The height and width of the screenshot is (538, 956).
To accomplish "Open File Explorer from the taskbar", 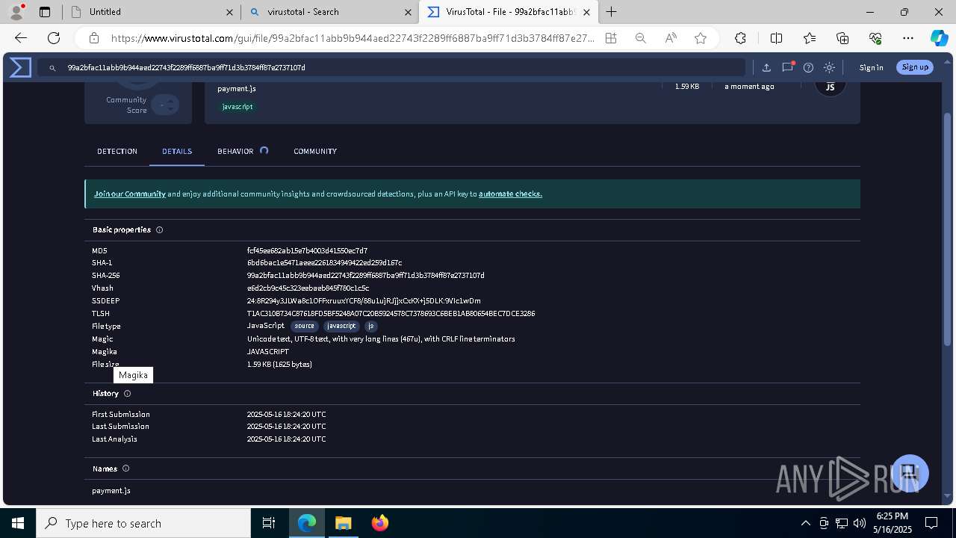I will (x=343, y=523).
